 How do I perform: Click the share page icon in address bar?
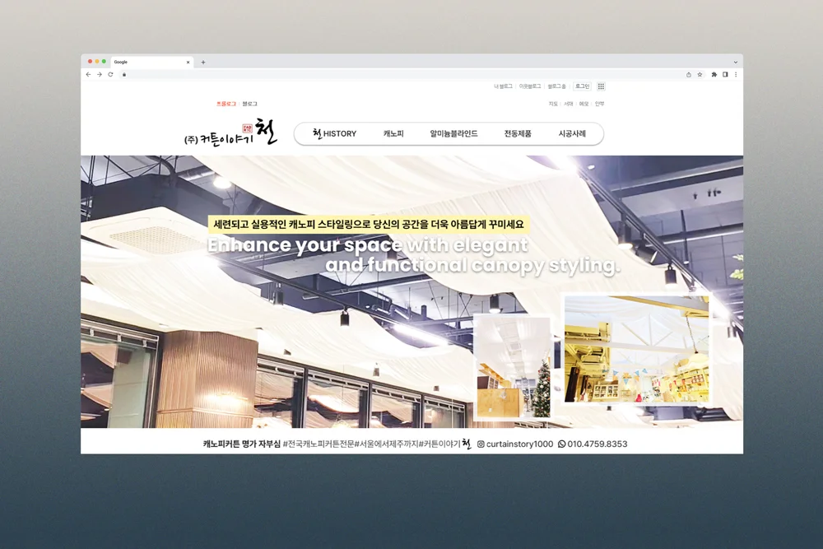tap(689, 75)
